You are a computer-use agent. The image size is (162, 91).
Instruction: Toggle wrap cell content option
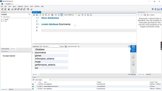click(79, 47)
